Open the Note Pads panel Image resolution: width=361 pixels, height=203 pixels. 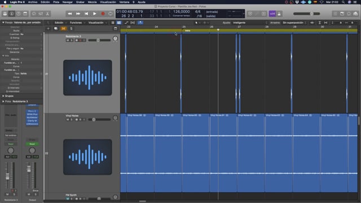coord(342,14)
